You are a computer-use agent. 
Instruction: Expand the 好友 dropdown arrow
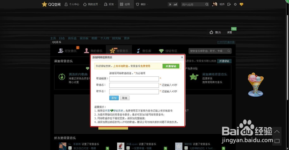pyautogui.click(x=115, y=4)
